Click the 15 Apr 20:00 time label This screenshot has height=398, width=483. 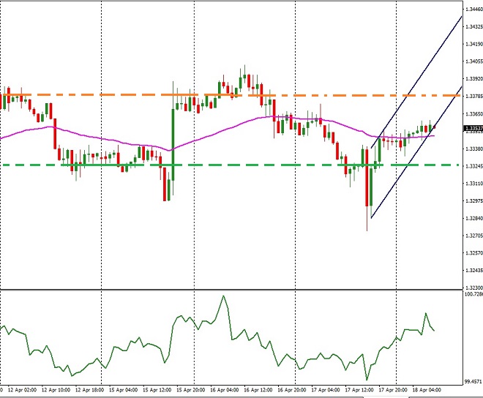[191, 390]
